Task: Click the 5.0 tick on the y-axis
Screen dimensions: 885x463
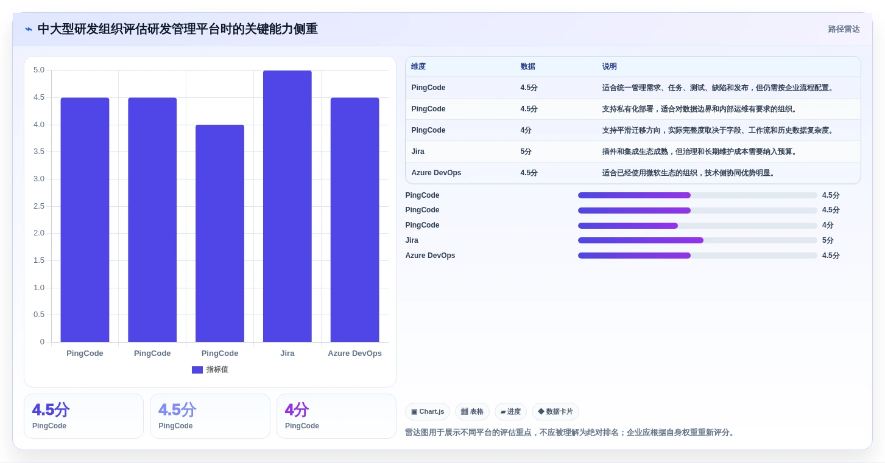Action: 39,70
